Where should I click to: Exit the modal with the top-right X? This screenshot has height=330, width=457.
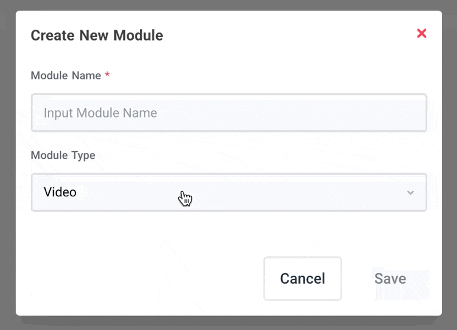click(422, 34)
